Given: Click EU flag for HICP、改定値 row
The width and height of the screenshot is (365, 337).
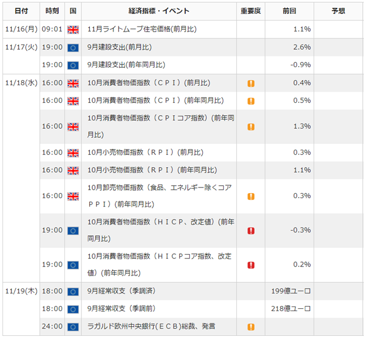Looking at the screenshot, I should point(73,231).
